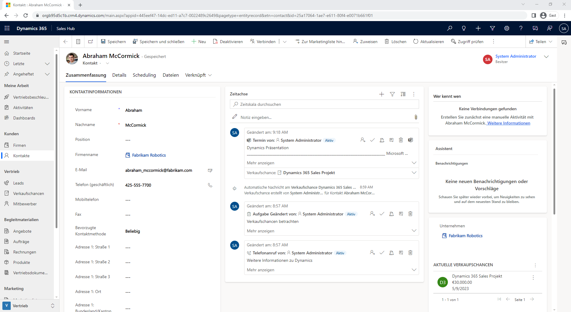The height and width of the screenshot is (312, 571).
Task: Click the phone call icon beside business phone
Action: (x=210, y=185)
